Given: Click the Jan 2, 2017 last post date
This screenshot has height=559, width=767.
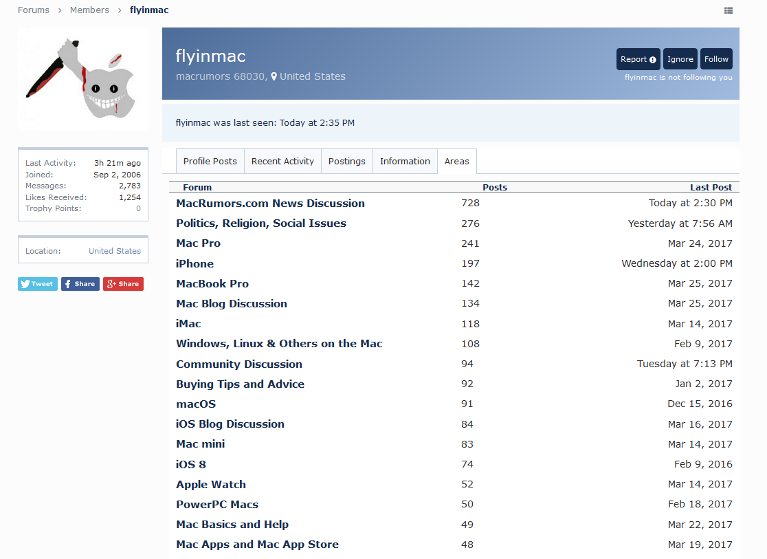Looking at the screenshot, I should (704, 384).
